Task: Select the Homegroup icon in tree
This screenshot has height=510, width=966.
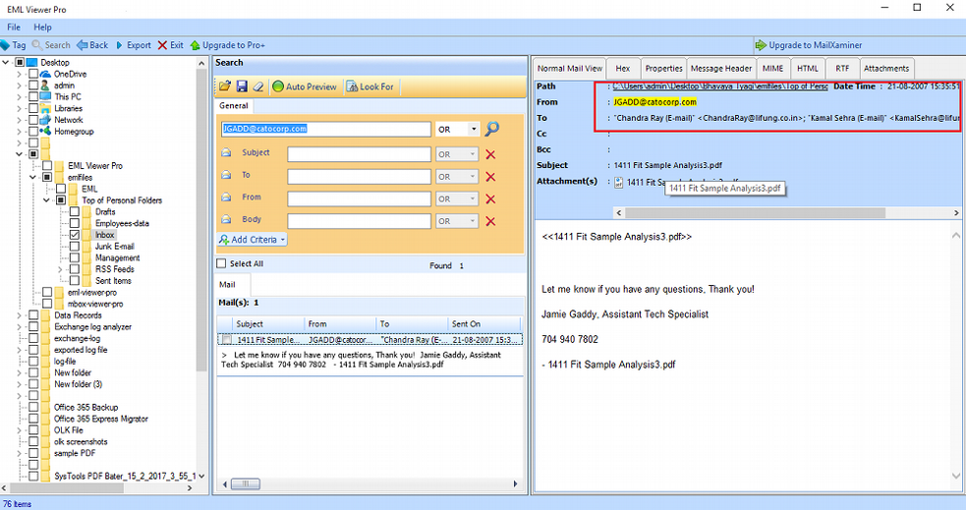Action: (x=45, y=132)
